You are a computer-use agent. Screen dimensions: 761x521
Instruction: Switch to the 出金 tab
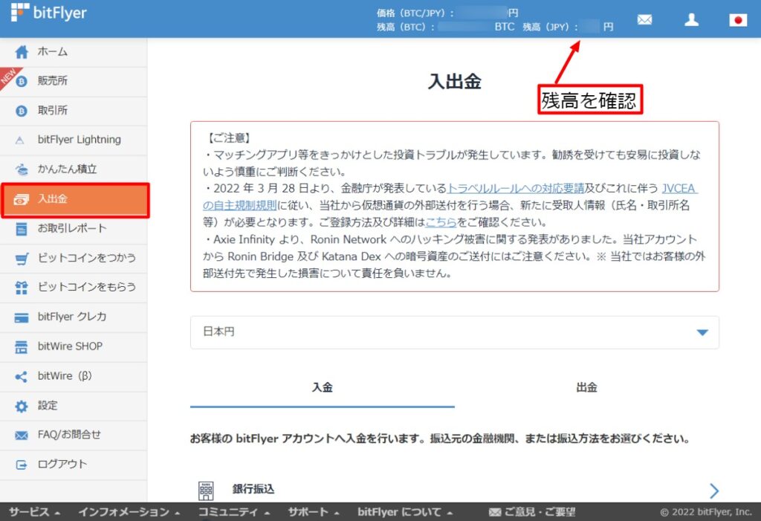coord(587,387)
